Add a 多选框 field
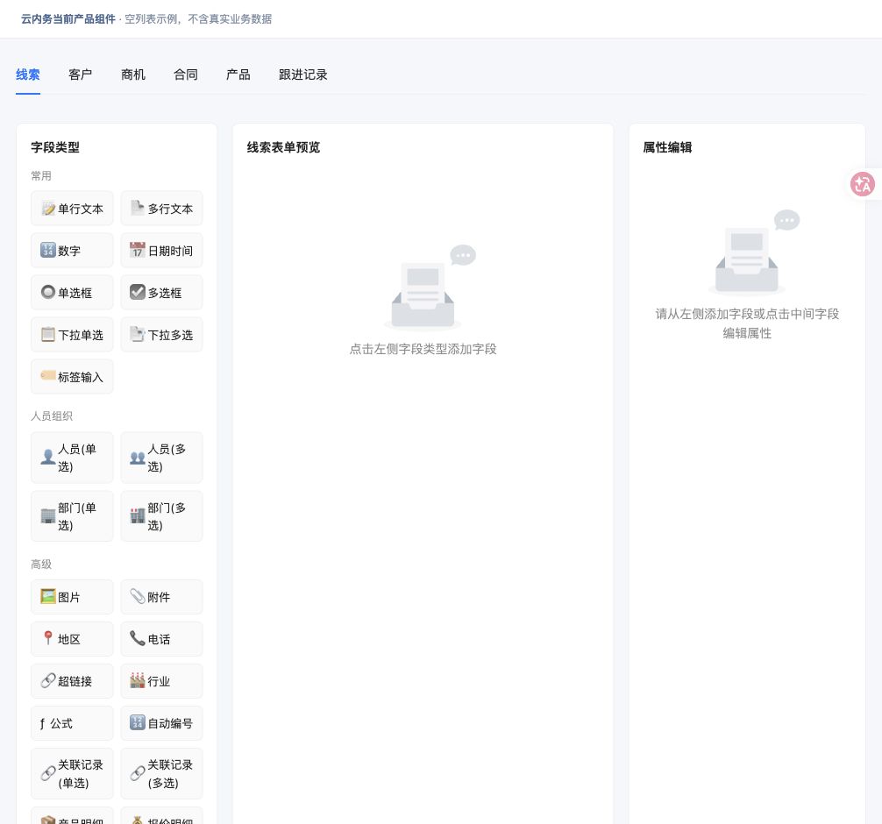 [161, 293]
